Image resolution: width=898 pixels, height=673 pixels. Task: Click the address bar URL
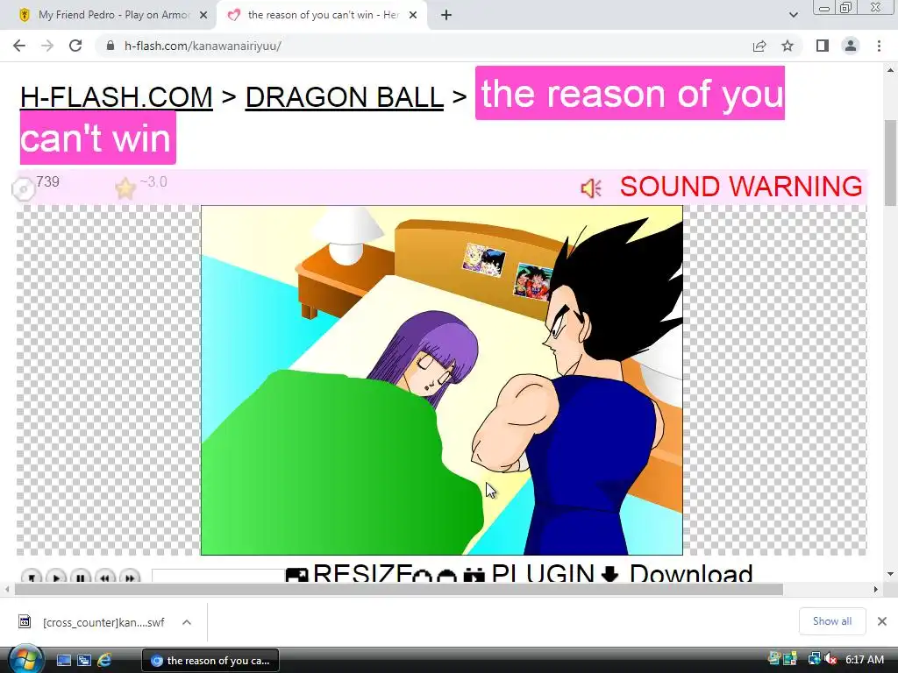point(203,46)
